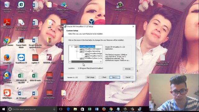Screen dimensions: 199x112
Task: Select the TeamViewer 12 desktop icon
Action: coord(21,59)
